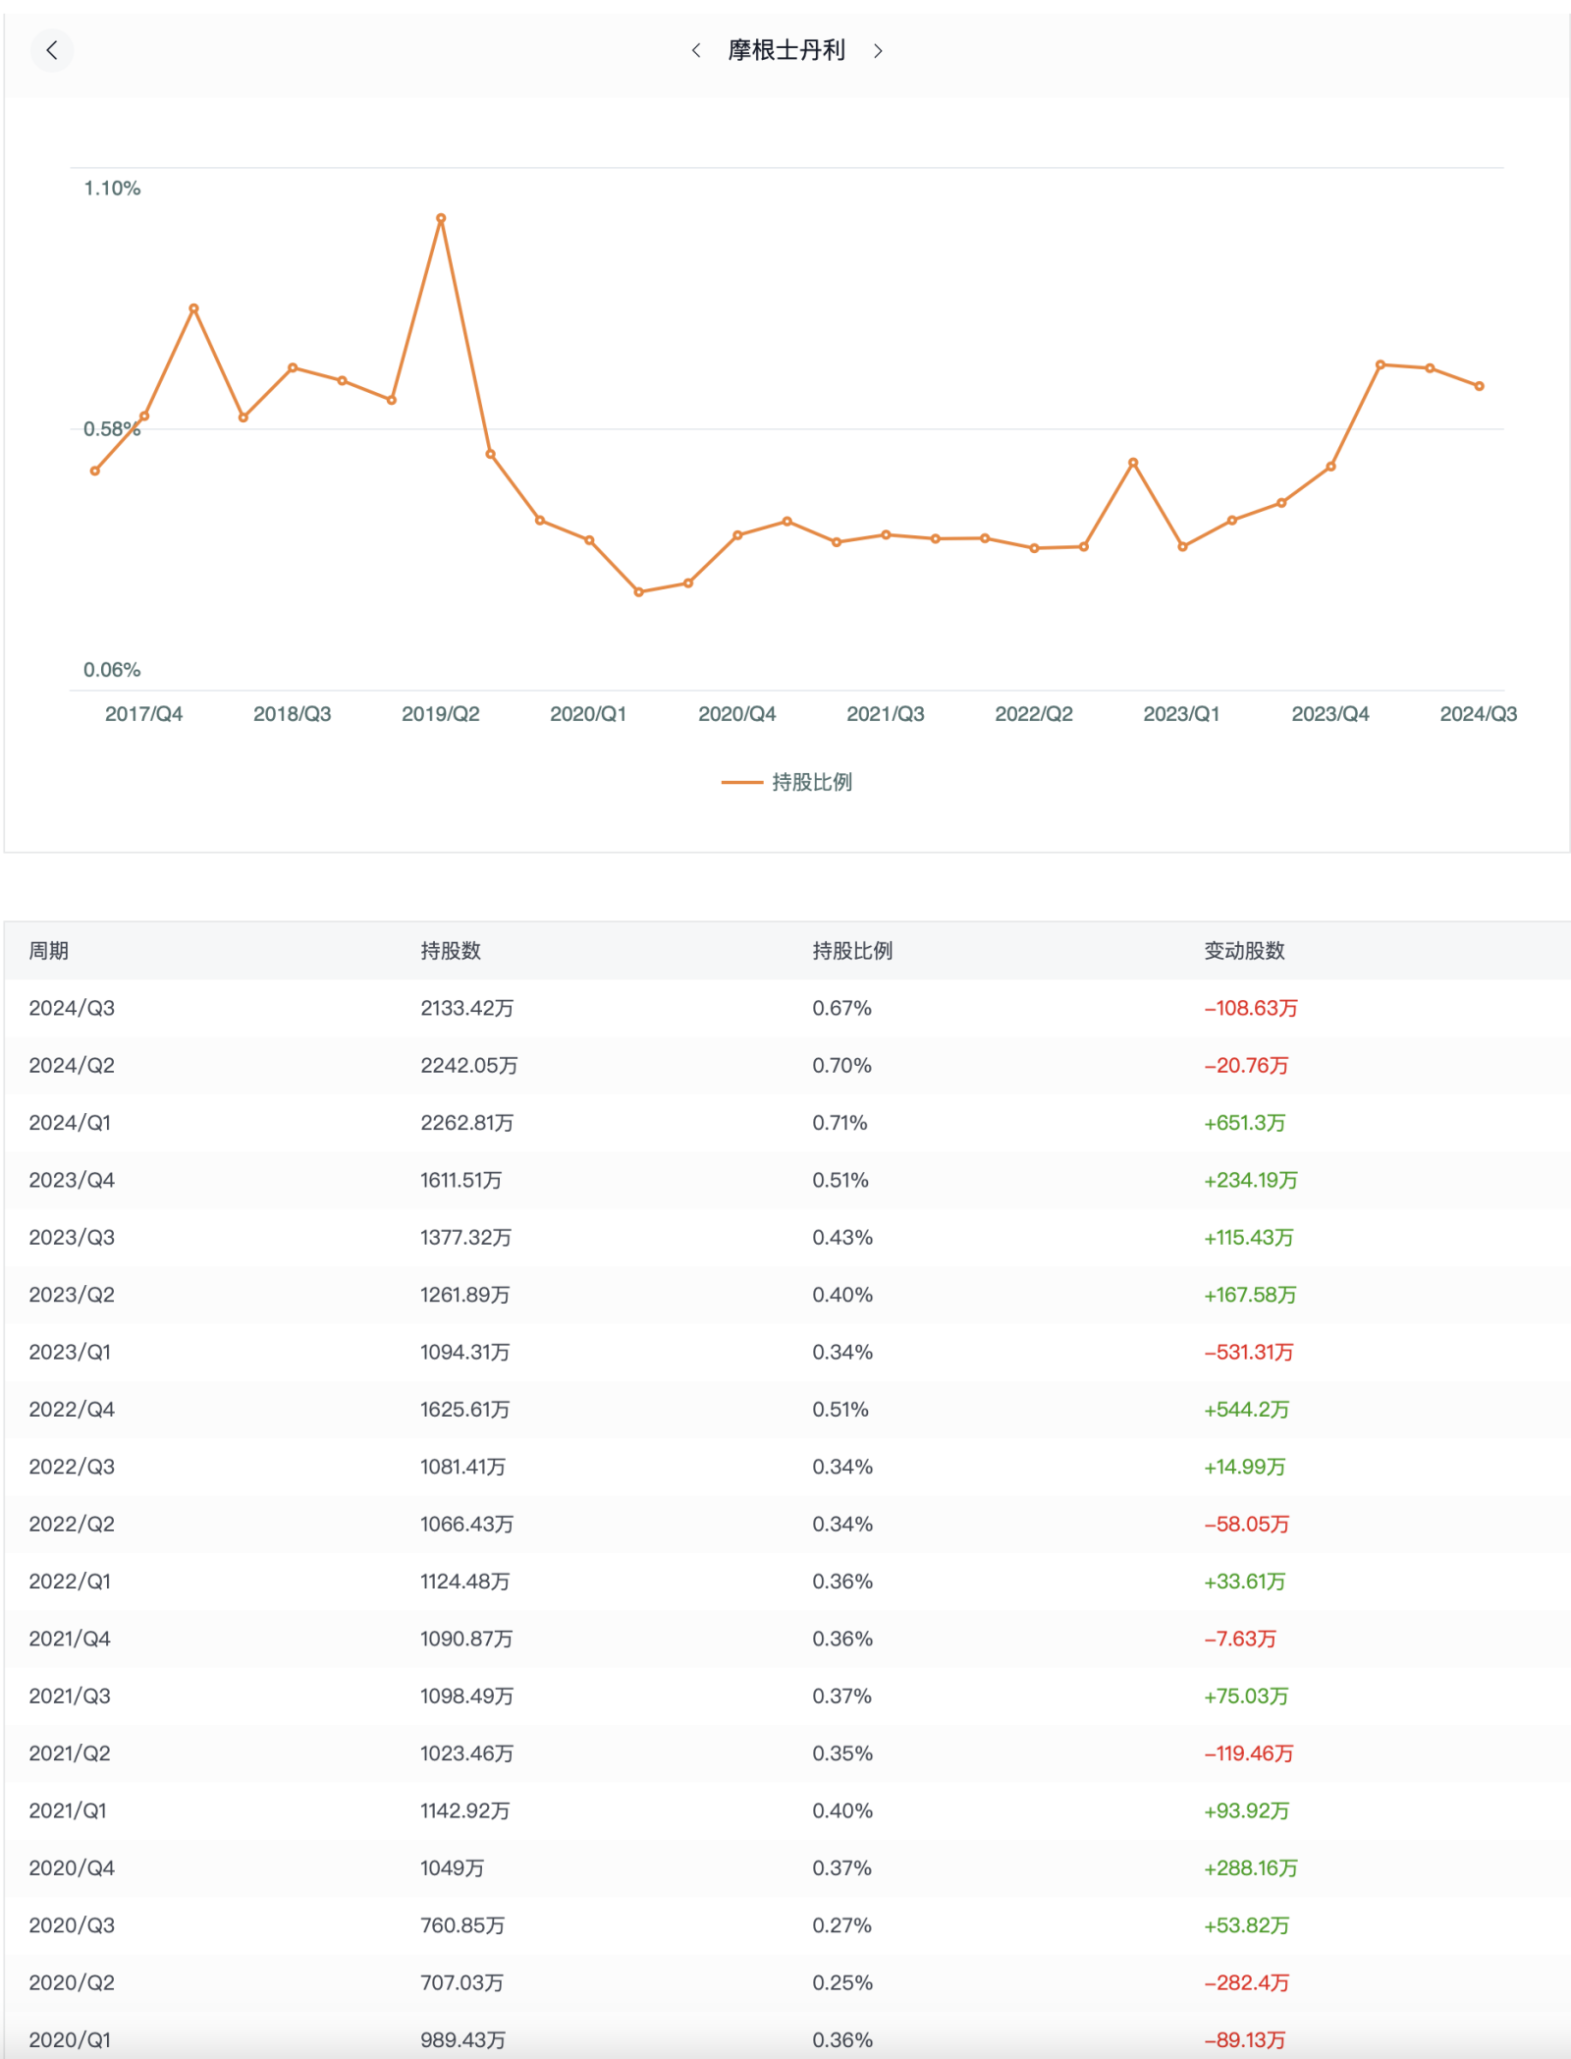1571x2059 pixels.
Task: Click the back arrow button
Action: pyautogui.click(x=52, y=50)
